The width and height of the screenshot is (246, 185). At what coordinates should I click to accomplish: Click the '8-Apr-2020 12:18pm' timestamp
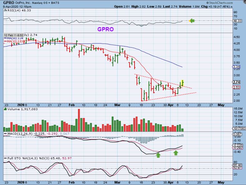click(x=17, y=7)
